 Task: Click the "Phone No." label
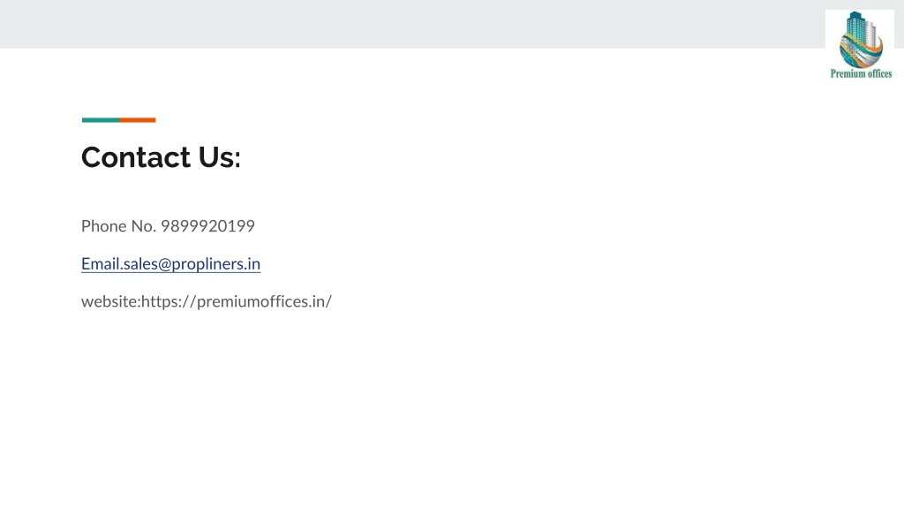[119, 225]
